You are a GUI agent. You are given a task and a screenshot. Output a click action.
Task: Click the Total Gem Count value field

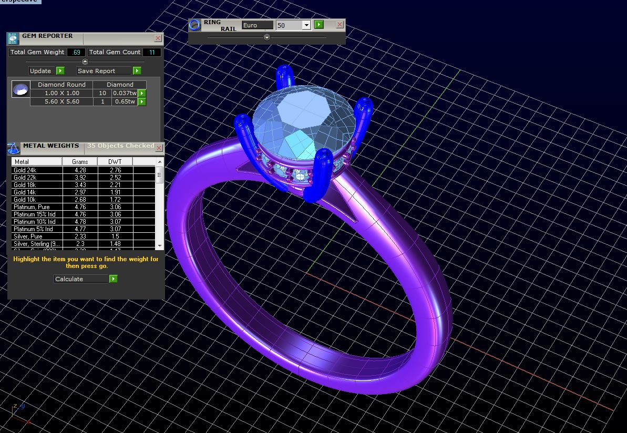[x=152, y=52]
